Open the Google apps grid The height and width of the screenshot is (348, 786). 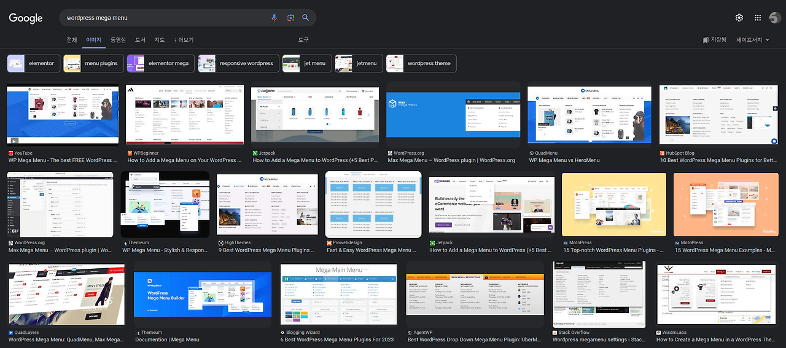[x=758, y=18]
